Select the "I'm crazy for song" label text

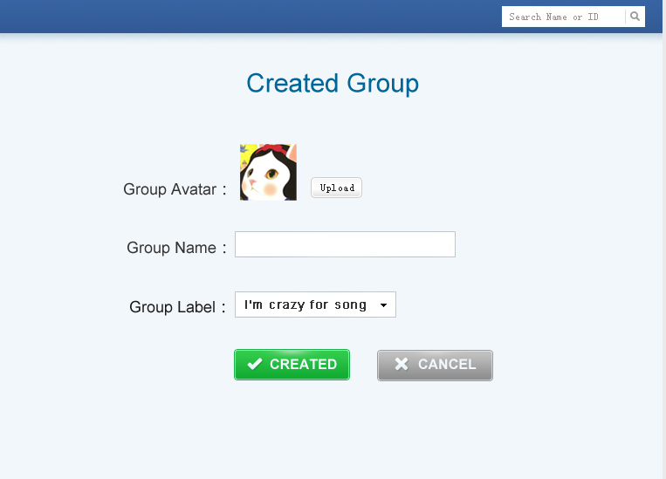pos(305,305)
